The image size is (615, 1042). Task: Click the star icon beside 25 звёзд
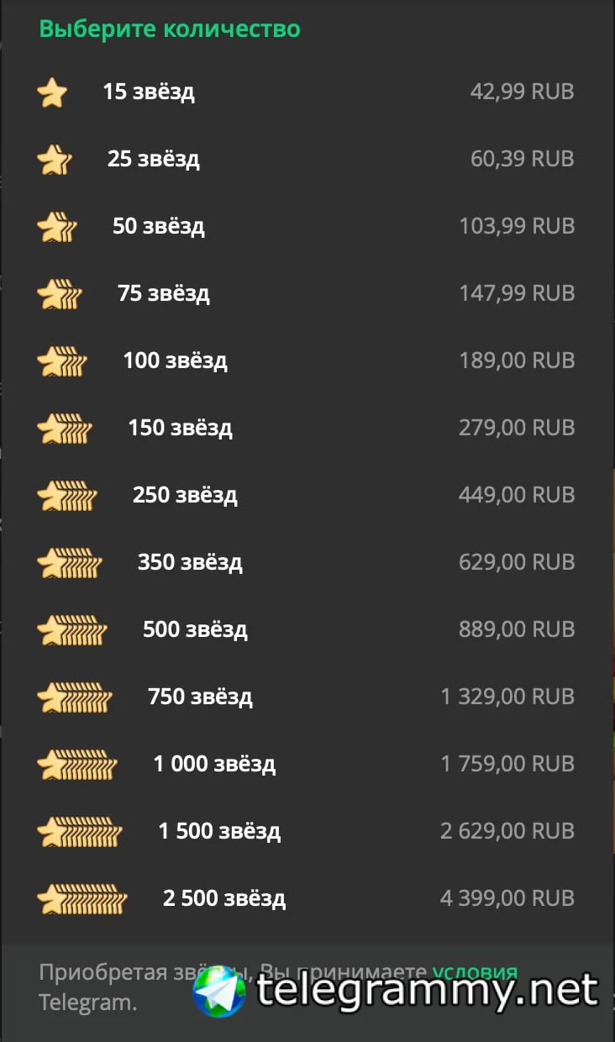click(55, 159)
